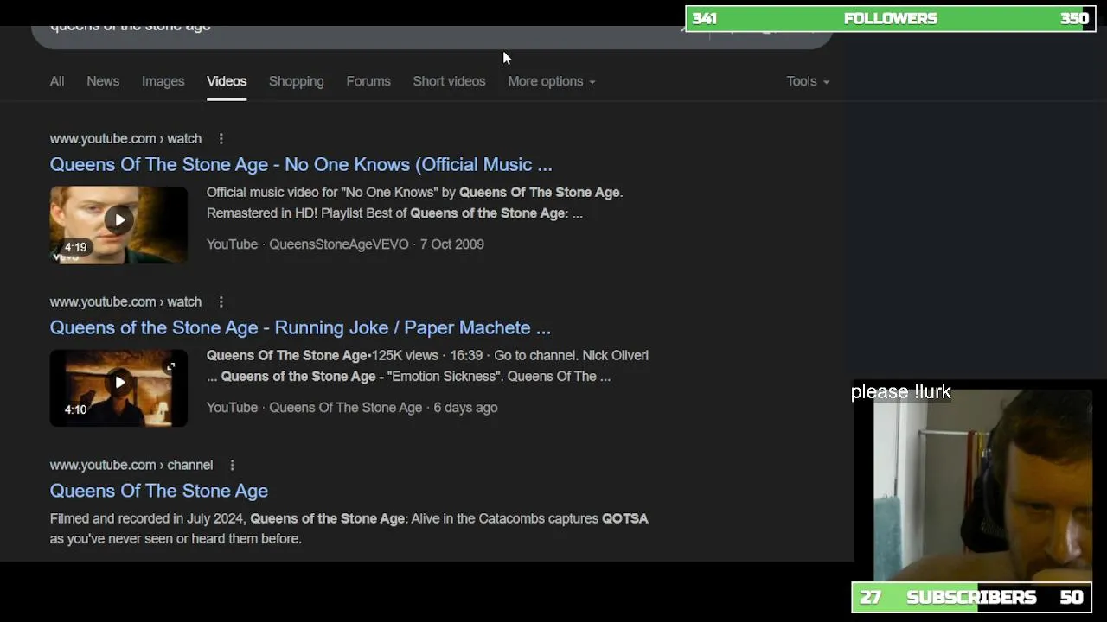Play the No One Knows video thumbnail
Screen dimensions: 1107x622
point(118,219)
